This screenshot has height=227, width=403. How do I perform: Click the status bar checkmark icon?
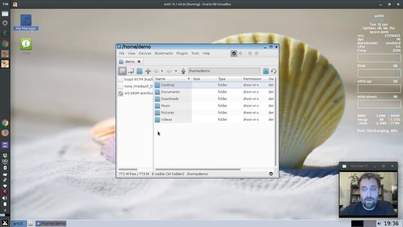[x=271, y=174]
